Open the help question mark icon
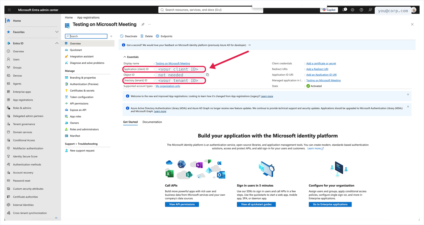The height and width of the screenshot is (225, 424). 361,10
